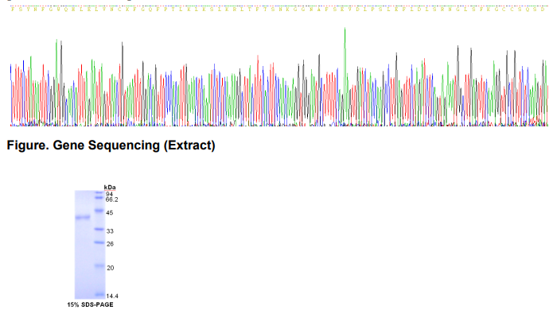549x310 pixels.
Task: Click the first "F" of the amino acid sequence
Action: coord(13,10)
